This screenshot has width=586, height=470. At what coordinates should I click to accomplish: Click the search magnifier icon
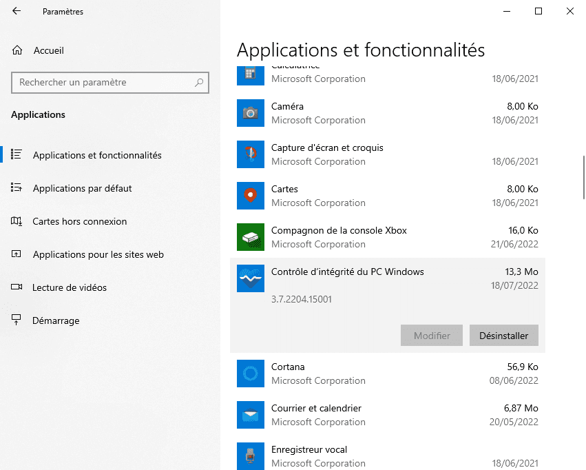click(x=199, y=83)
